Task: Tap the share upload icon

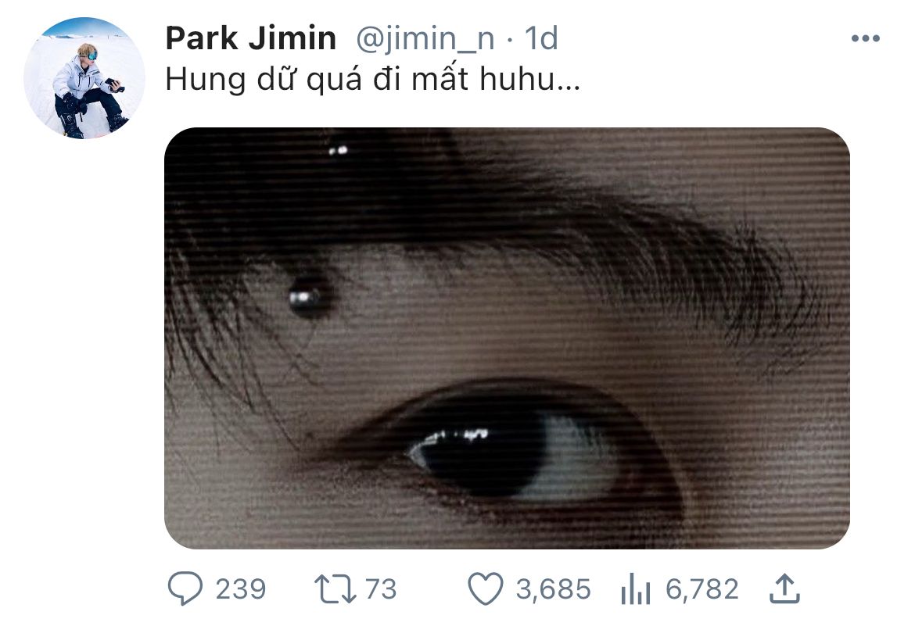Action: point(786,588)
